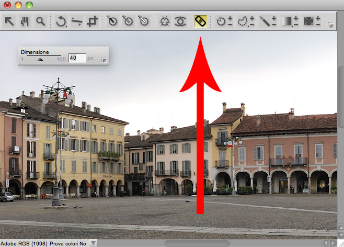Select the Direct Select arrow tool
The height and width of the screenshot is (247, 344).
point(9,21)
